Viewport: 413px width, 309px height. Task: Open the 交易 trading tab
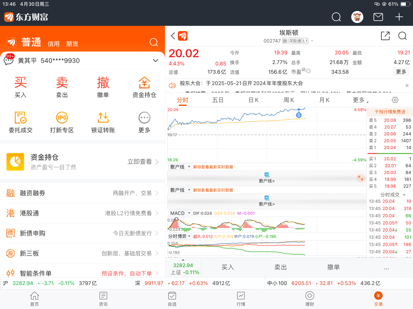pos(378,299)
